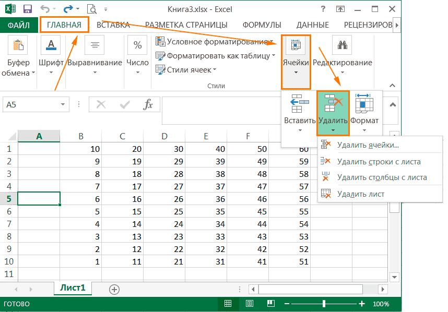This screenshot has width=448, height=312.
Task: Open Print Preview from quick access toolbar
Action: pyautogui.click(x=91, y=9)
